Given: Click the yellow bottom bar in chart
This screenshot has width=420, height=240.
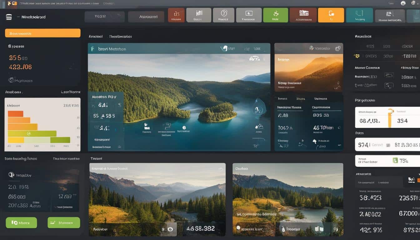Looking at the screenshot, I should click(x=16, y=140).
